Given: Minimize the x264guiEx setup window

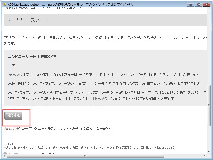Looking at the screenshot, I should coord(191,4).
